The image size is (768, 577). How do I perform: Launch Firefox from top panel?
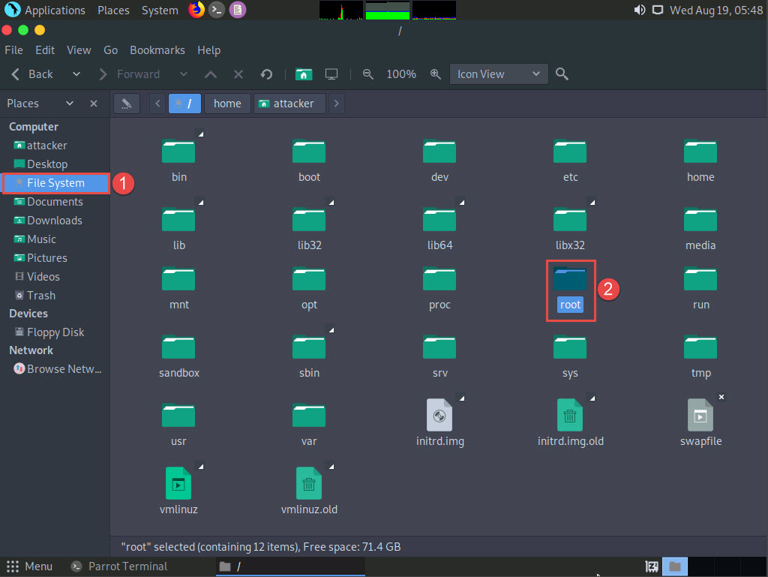[196, 10]
